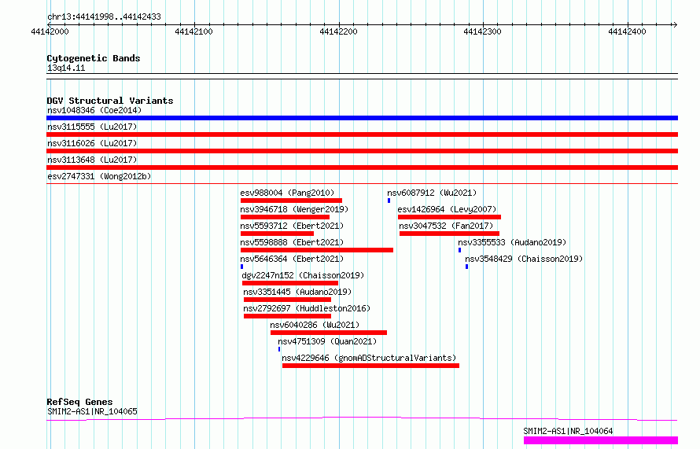The width and height of the screenshot is (700, 449).
Task: Click the 44142000 ruler position label
Action: [x=50, y=31]
